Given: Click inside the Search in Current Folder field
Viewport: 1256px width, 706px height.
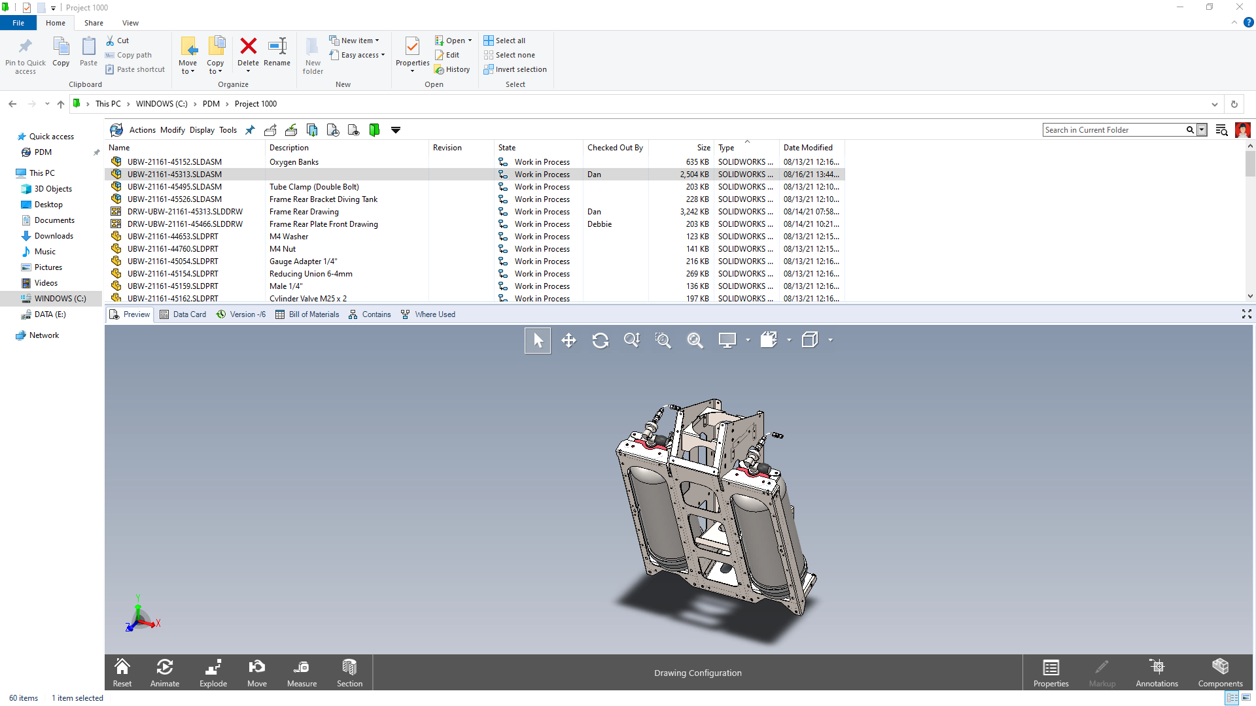Looking at the screenshot, I should [1112, 129].
